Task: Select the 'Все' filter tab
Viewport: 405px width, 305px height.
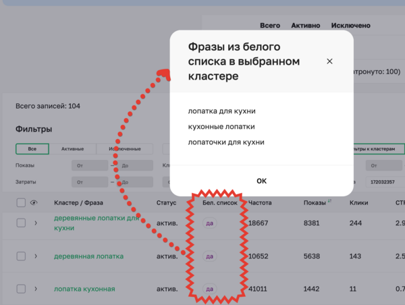Action: click(x=32, y=149)
